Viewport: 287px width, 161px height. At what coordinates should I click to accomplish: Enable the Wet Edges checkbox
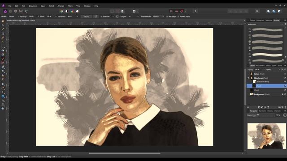167,17
